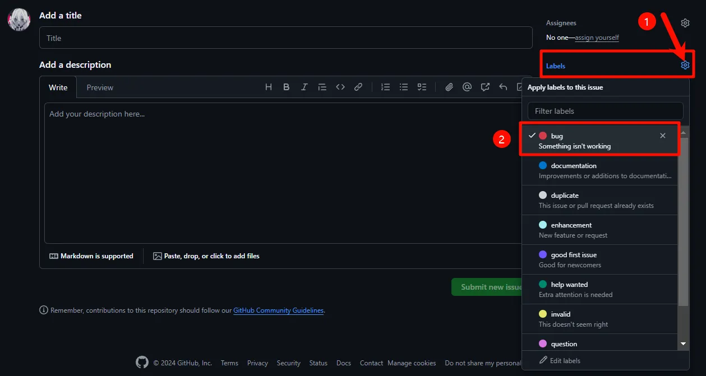
Task: Insert a heading with the H icon
Action: (269, 87)
